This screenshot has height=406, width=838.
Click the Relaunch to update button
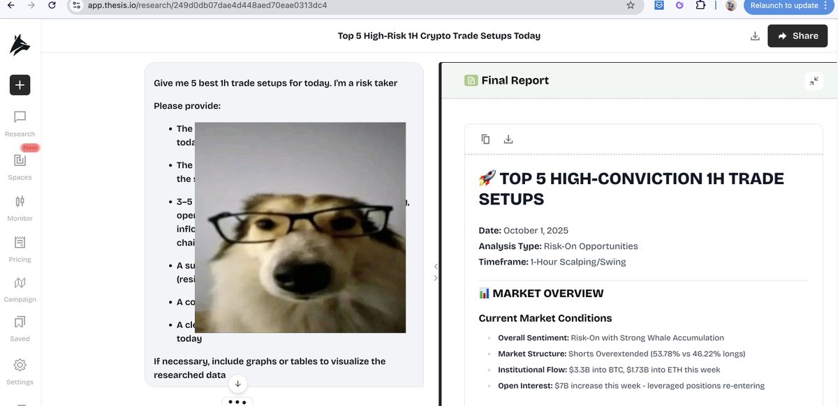coord(784,5)
